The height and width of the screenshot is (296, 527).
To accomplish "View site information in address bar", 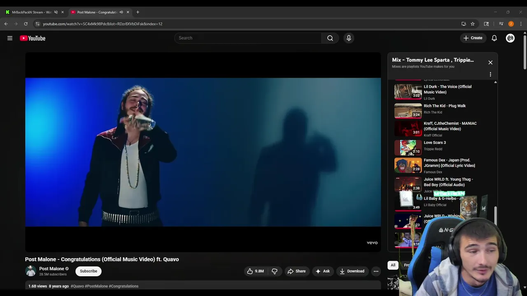I will 37,24.
